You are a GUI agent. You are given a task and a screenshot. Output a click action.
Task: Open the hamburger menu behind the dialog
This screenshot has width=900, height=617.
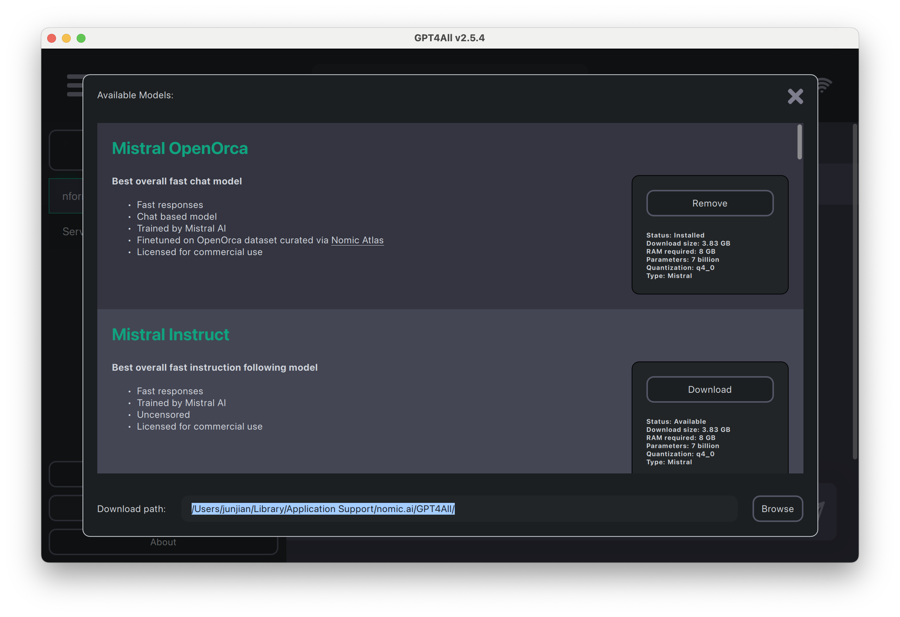click(x=74, y=85)
